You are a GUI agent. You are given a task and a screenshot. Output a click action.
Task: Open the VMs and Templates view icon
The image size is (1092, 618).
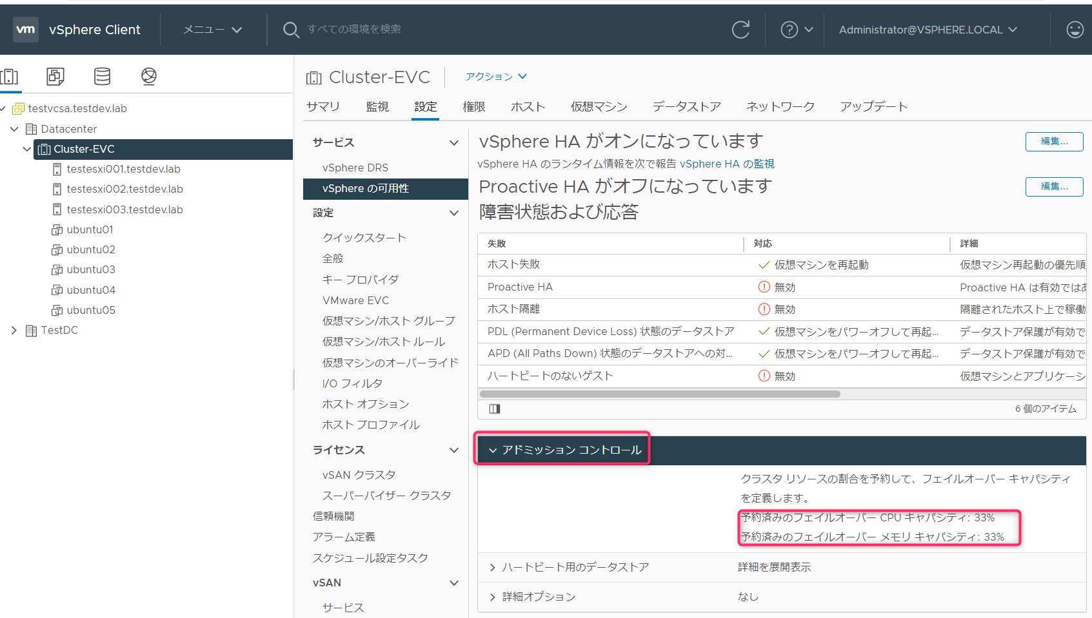55,77
